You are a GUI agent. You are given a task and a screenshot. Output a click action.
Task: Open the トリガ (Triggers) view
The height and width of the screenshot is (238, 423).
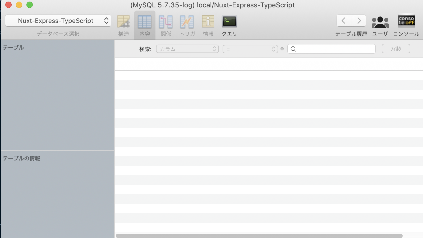tap(187, 26)
